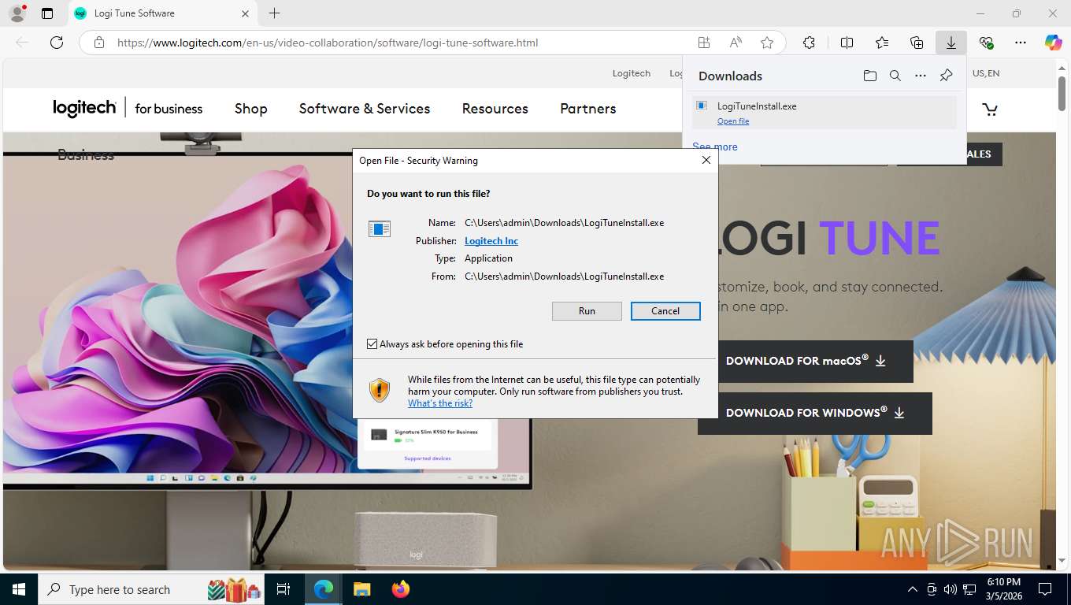Click the Logitech top-bar link

pyautogui.click(x=632, y=73)
